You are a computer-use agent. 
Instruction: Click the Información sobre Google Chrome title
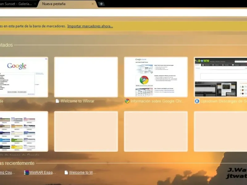click(156, 101)
